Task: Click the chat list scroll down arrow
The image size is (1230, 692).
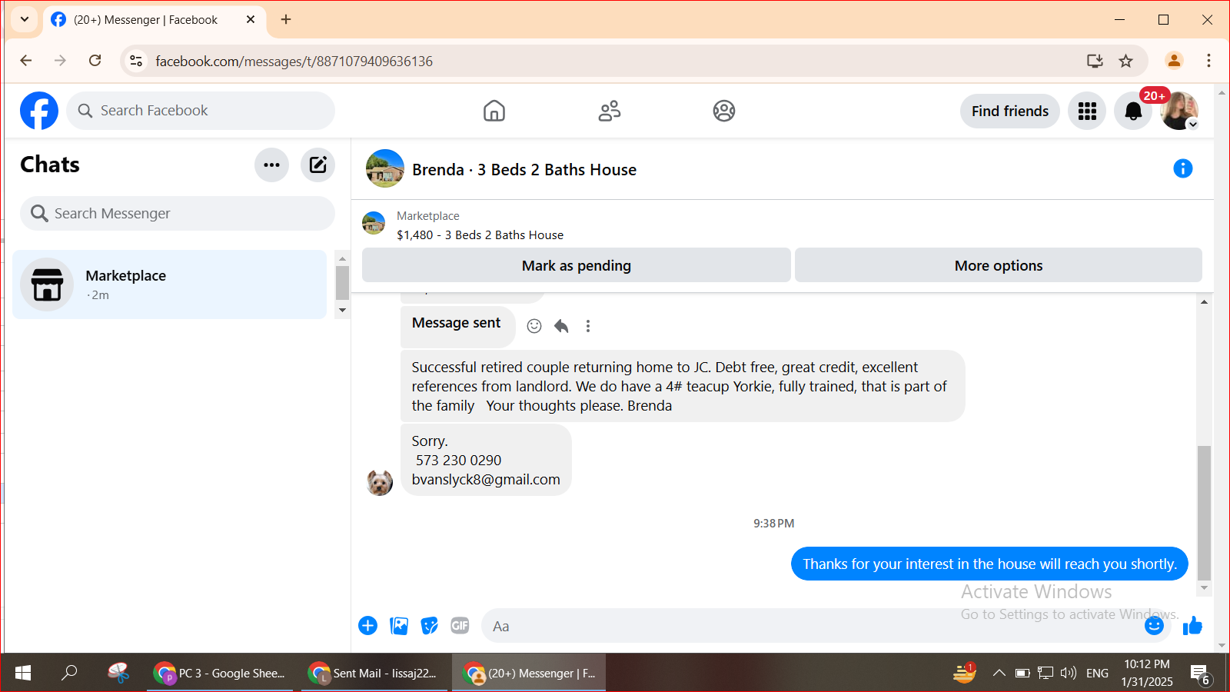Action: [343, 311]
